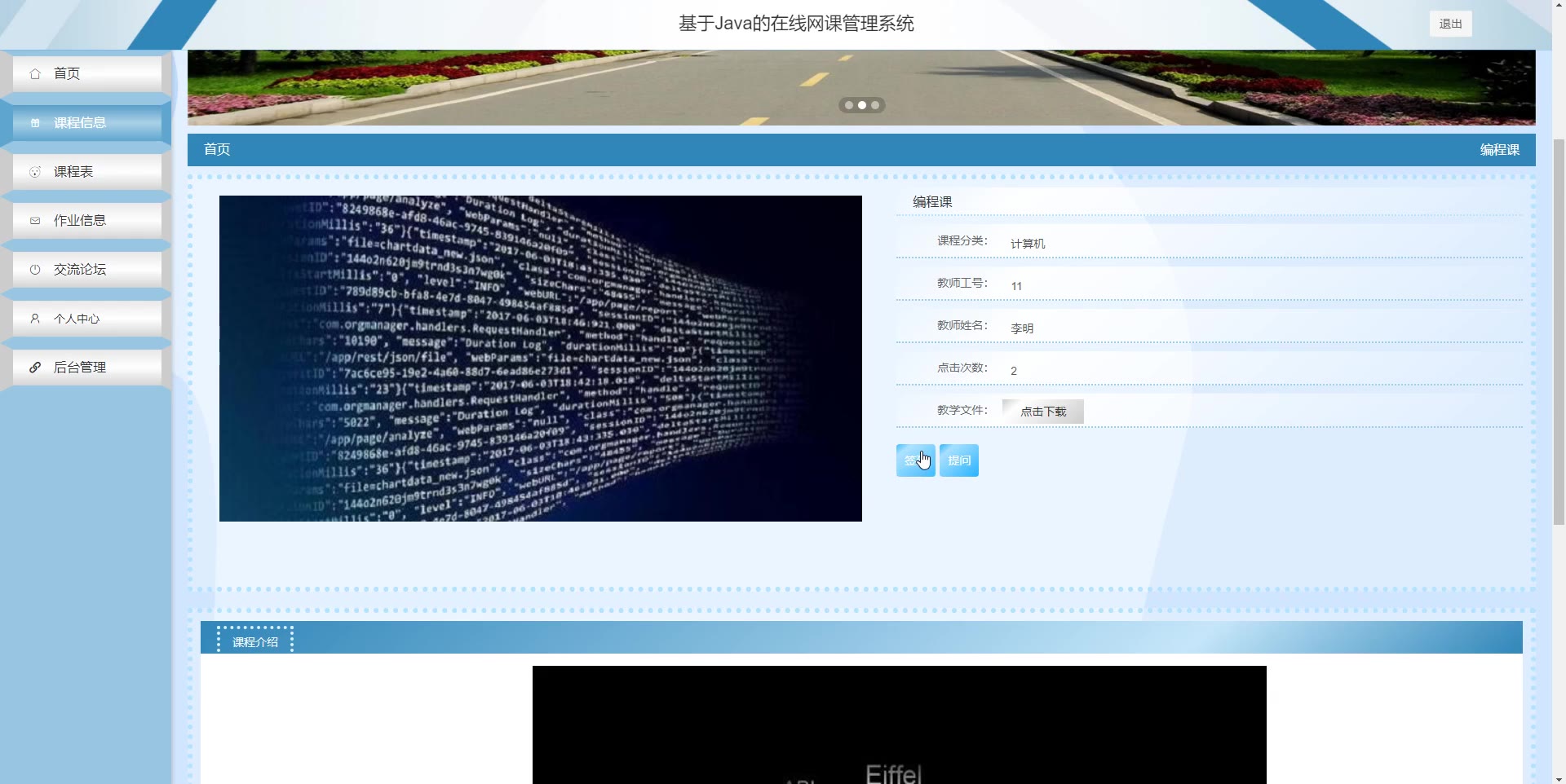Click the 点击次数 value 2
This screenshot has width=1566, height=784.
pos(1014,371)
